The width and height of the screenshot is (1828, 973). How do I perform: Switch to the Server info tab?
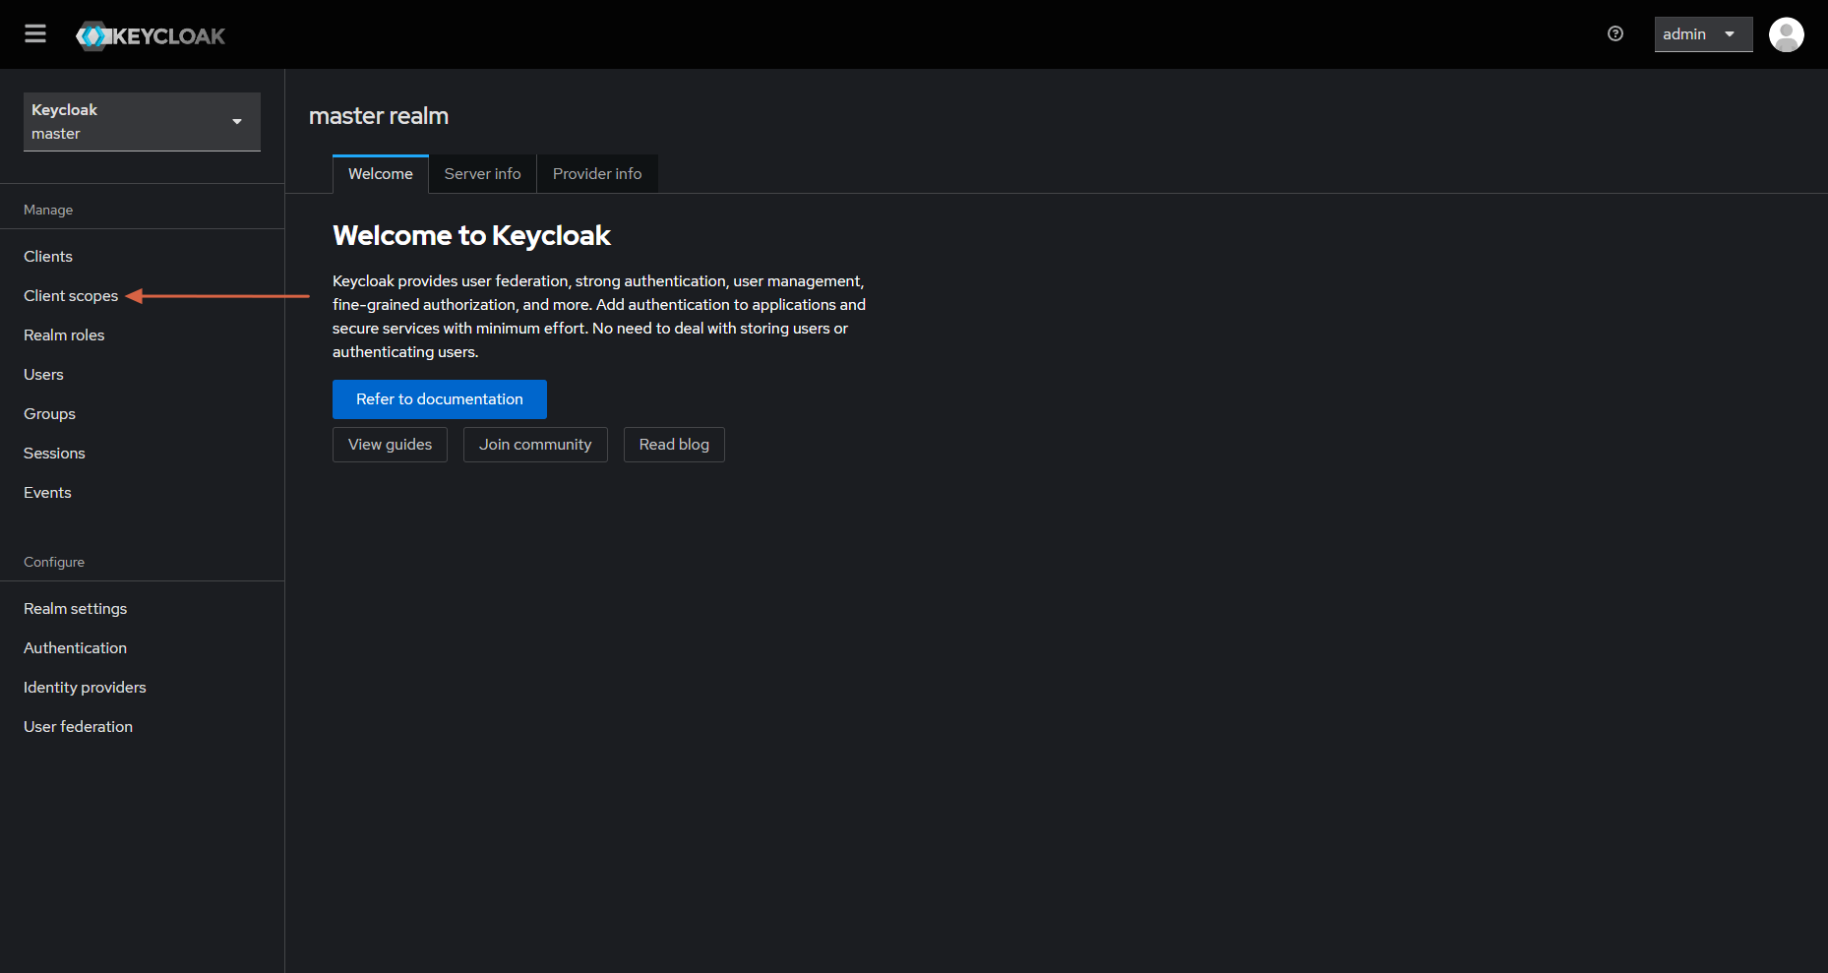(482, 174)
